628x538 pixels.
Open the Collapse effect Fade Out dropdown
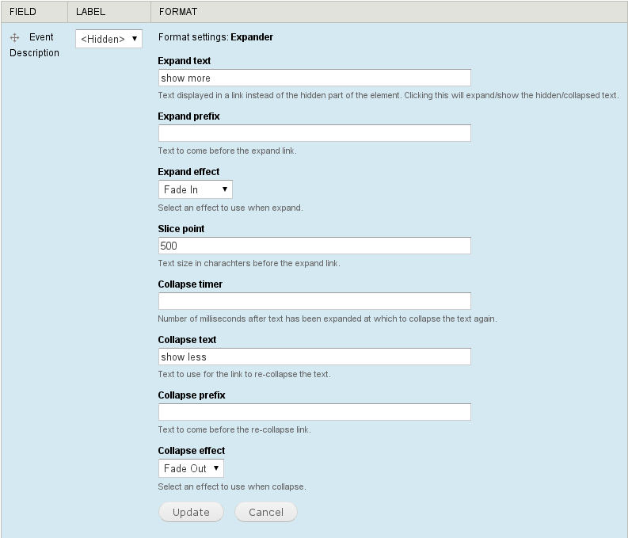coord(191,468)
